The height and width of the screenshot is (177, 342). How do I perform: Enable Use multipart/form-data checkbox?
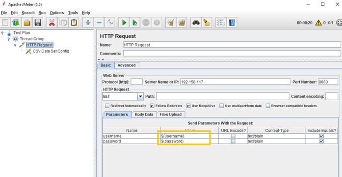click(x=222, y=106)
